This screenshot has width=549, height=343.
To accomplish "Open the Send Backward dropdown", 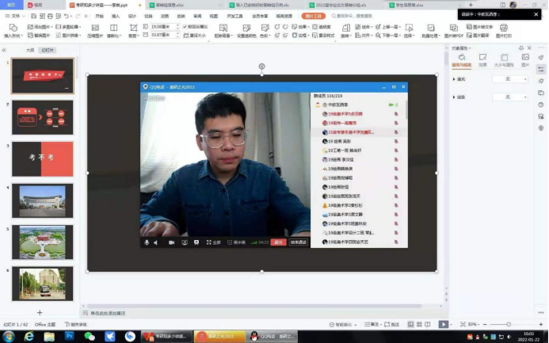I will point(388,36).
